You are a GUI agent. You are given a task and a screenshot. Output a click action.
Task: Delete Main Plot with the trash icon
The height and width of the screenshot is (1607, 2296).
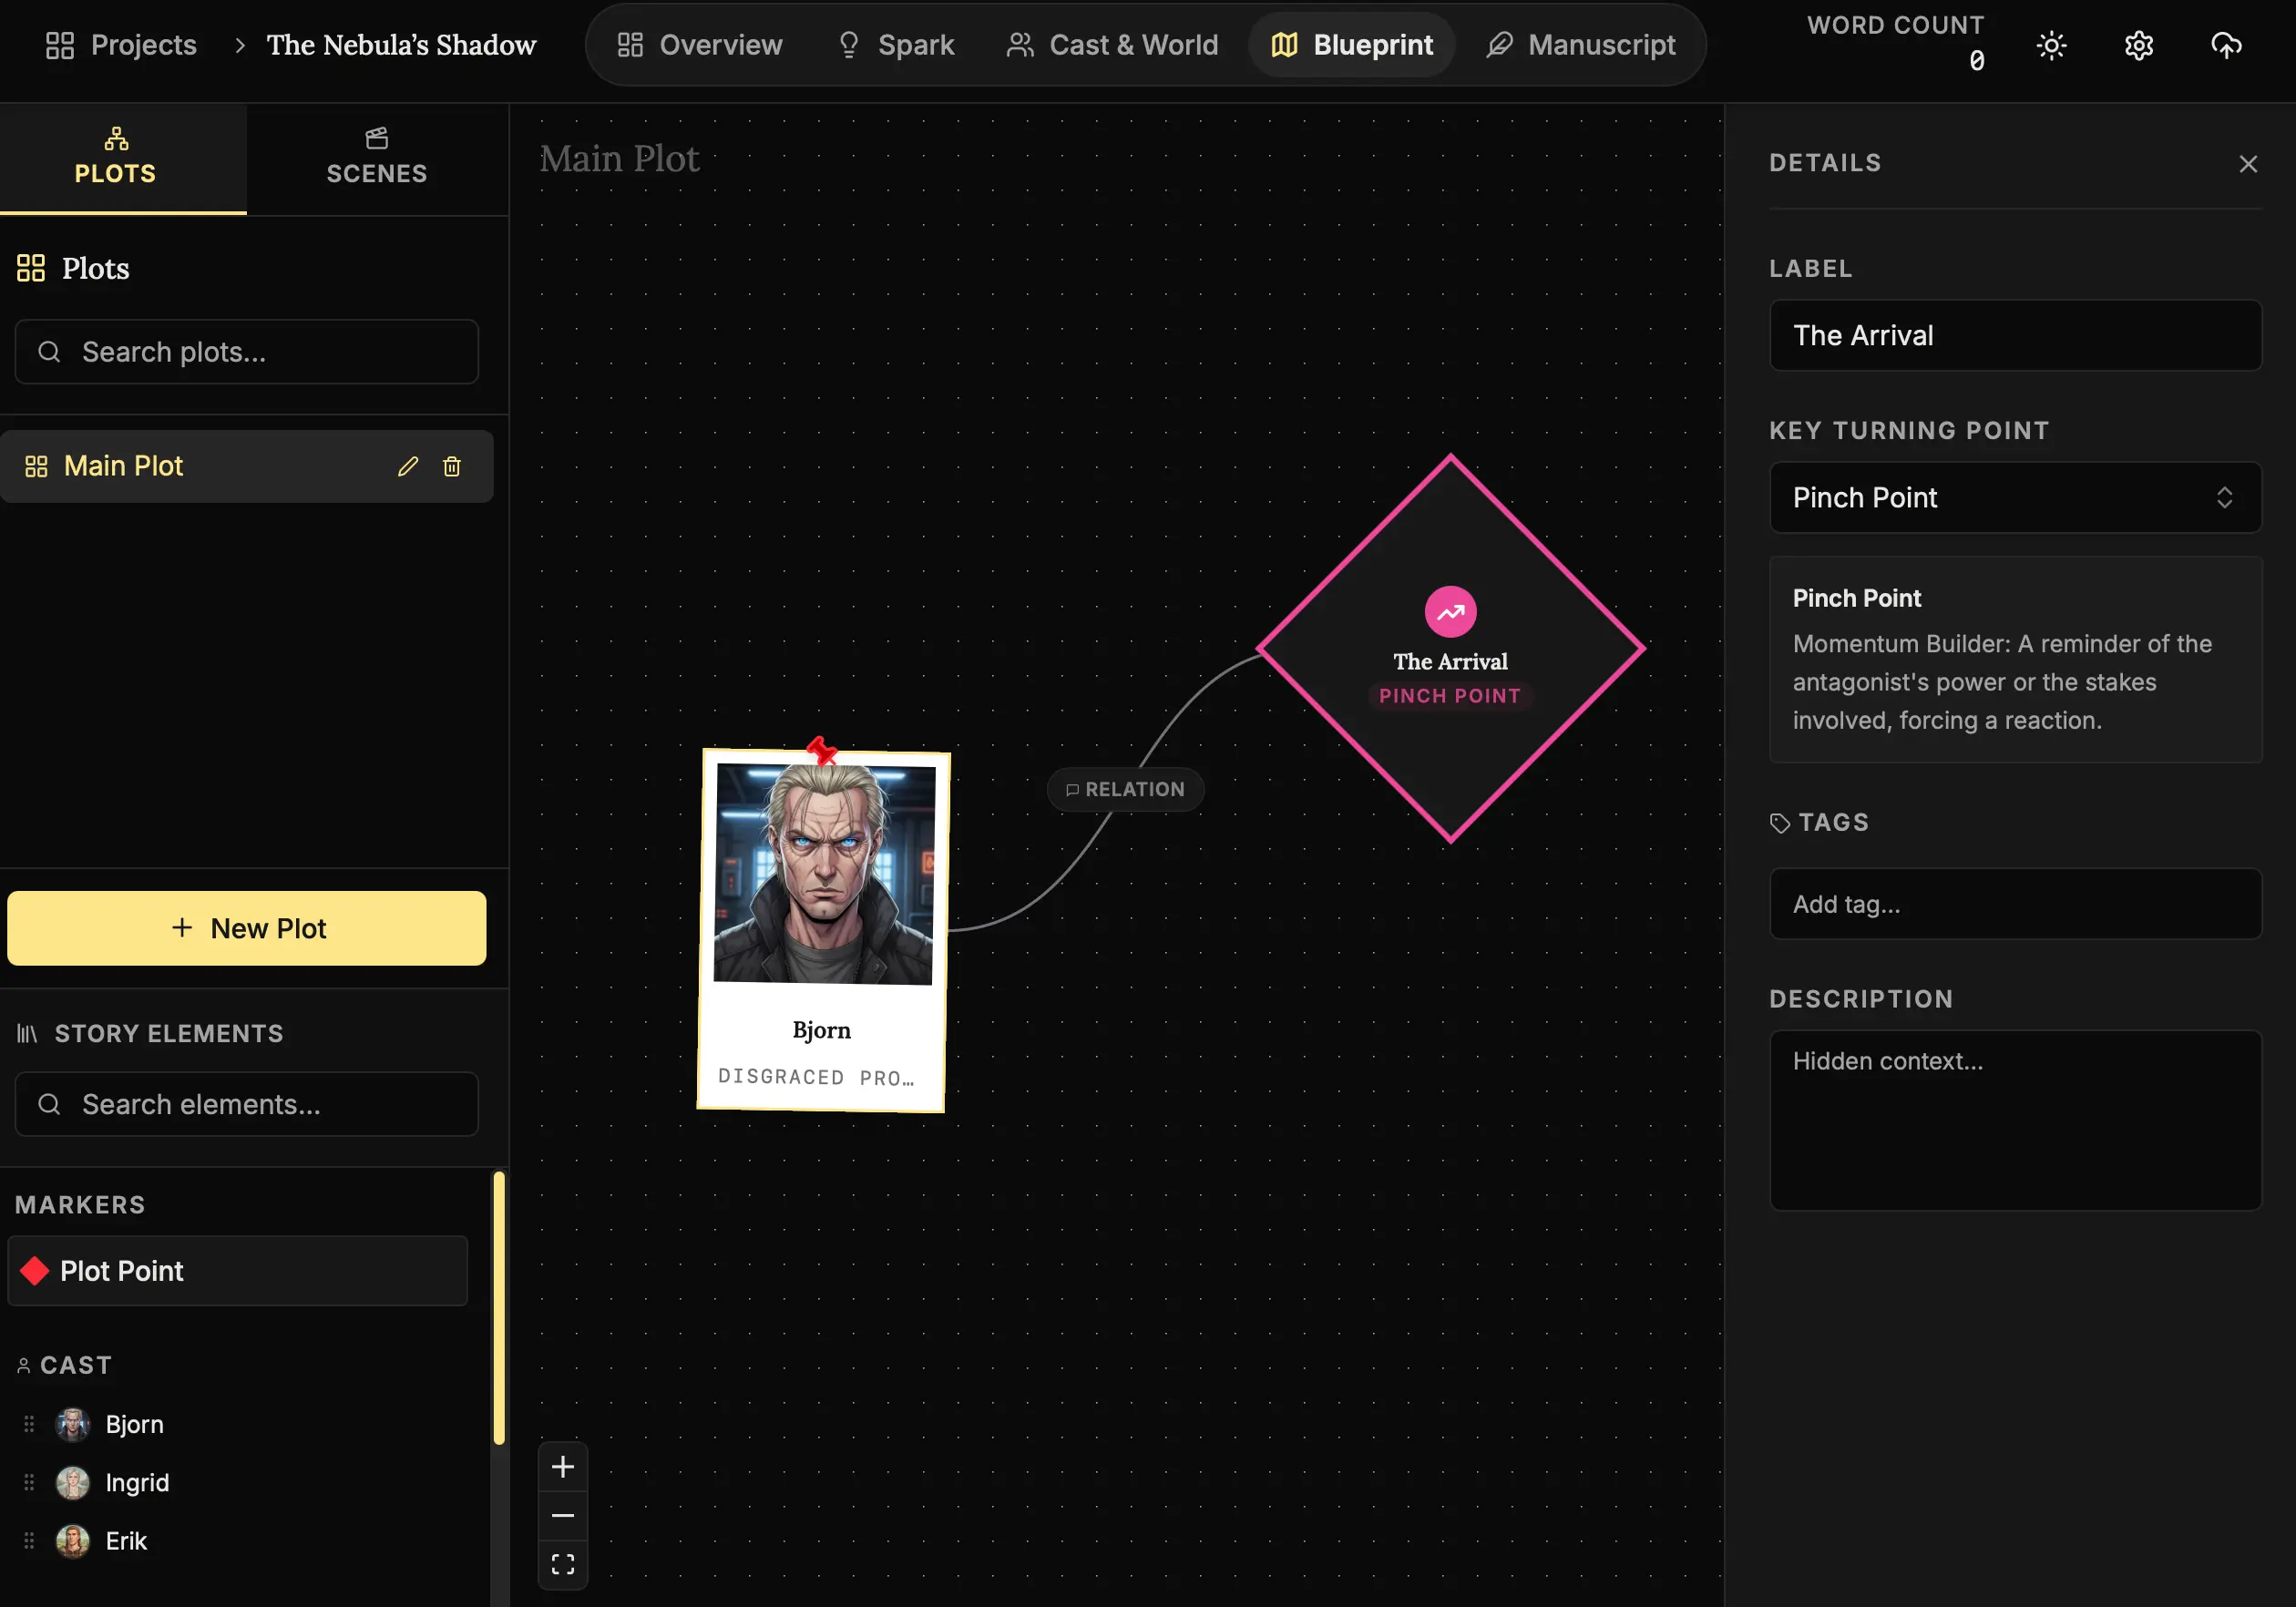452,466
